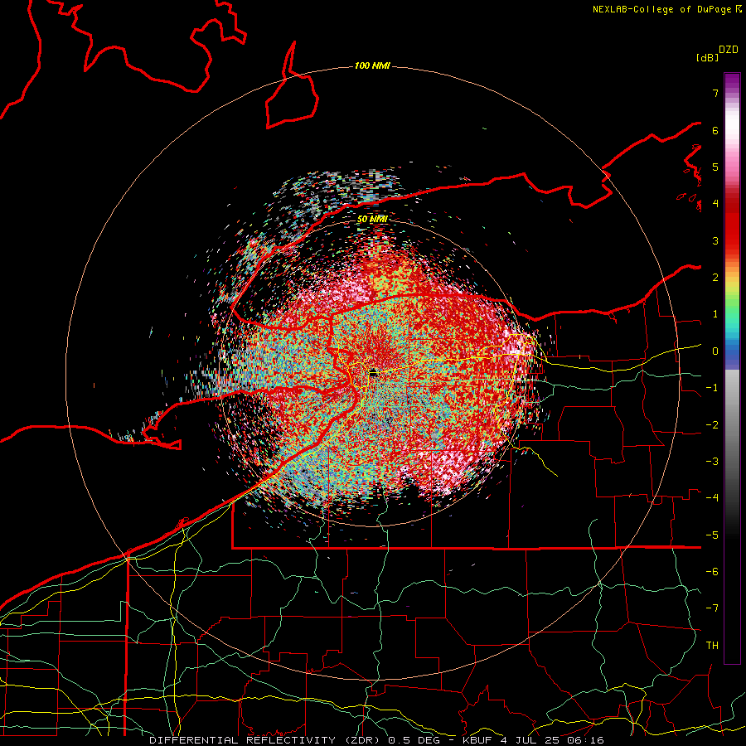
Task: Click the color scale value -6
Action: (x=712, y=572)
